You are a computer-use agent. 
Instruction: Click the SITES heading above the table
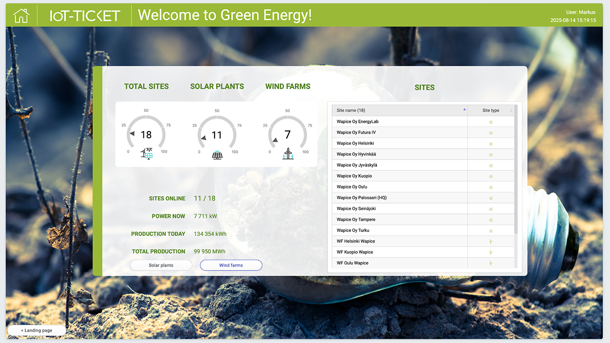click(x=425, y=88)
